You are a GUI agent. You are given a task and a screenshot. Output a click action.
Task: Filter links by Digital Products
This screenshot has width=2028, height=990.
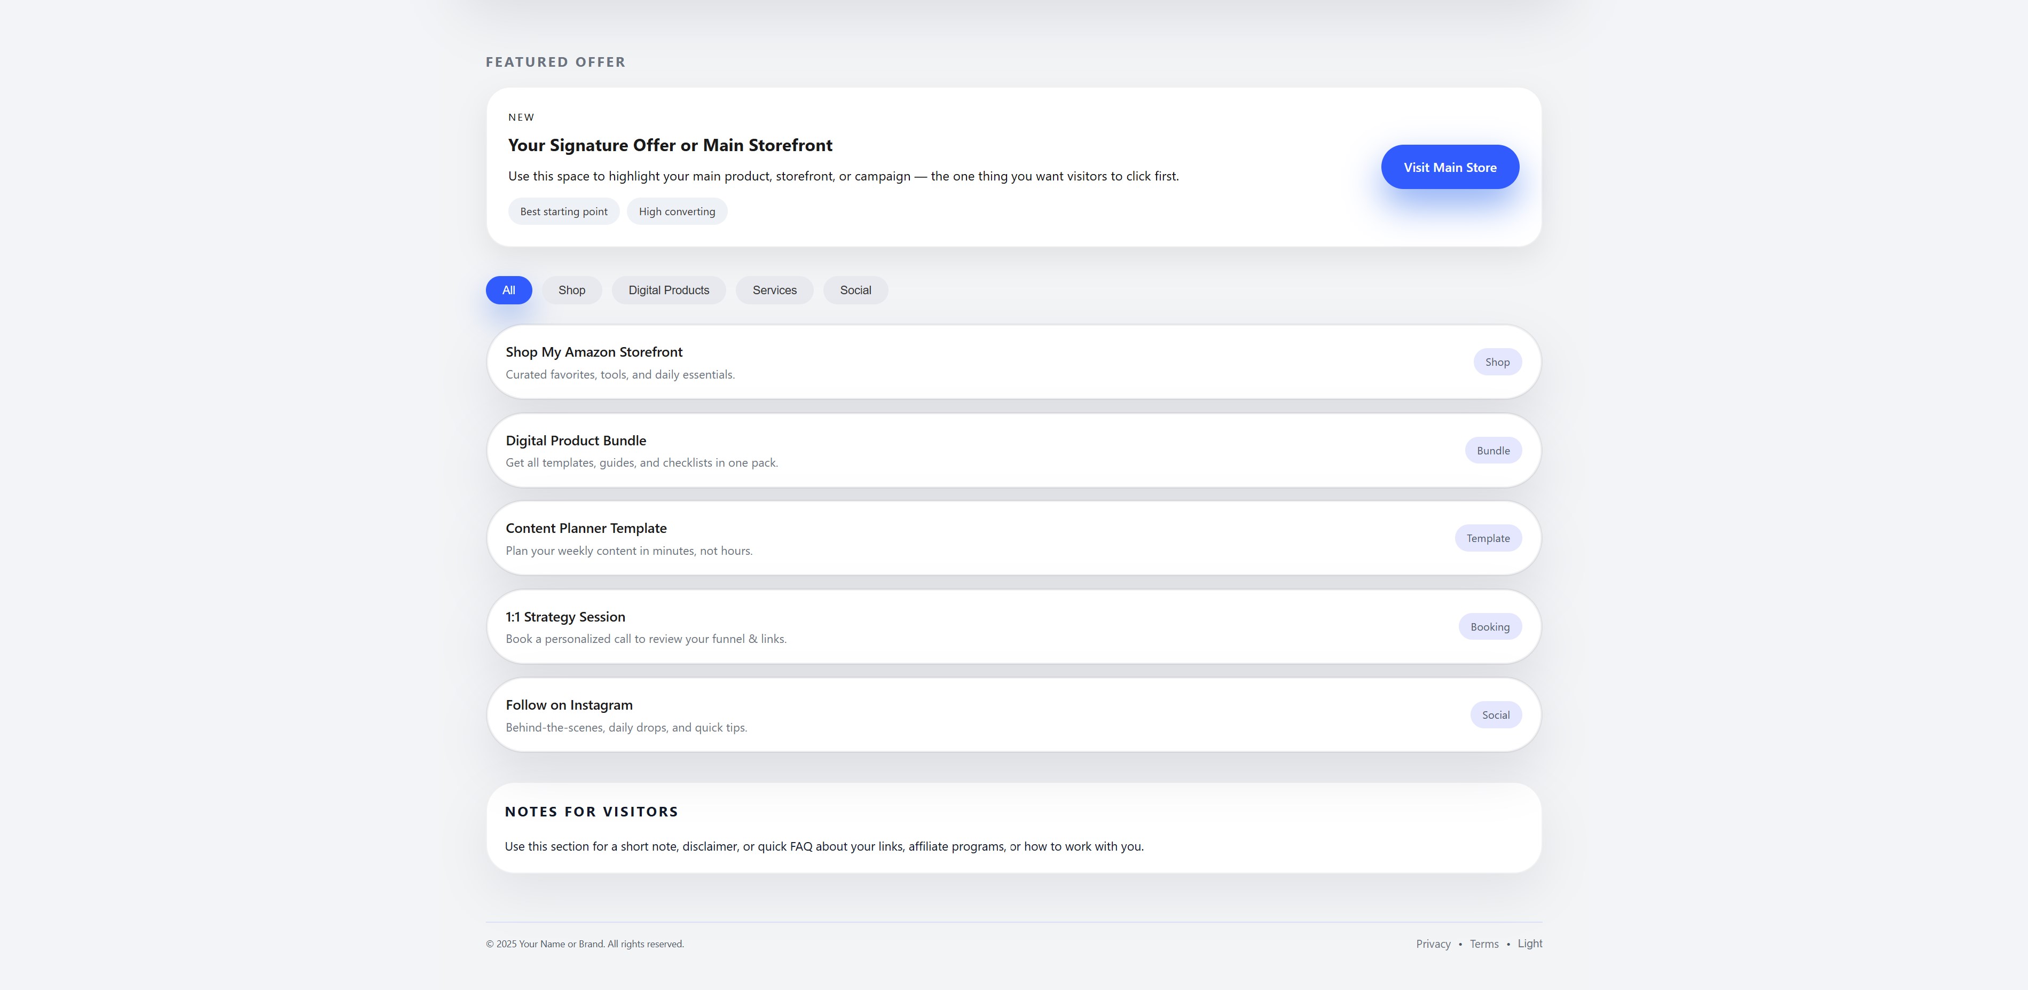click(669, 290)
